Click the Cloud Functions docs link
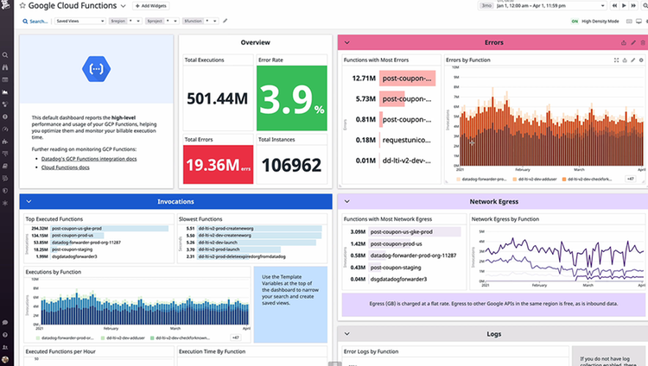 [66, 167]
